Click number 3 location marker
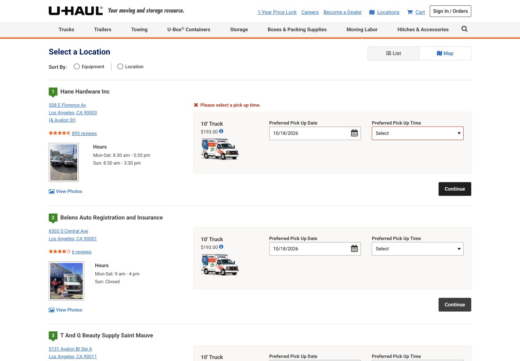The image size is (520, 361). [53, 336]
